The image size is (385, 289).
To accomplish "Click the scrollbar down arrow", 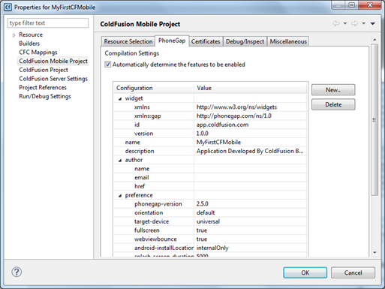I will point(374,252).
